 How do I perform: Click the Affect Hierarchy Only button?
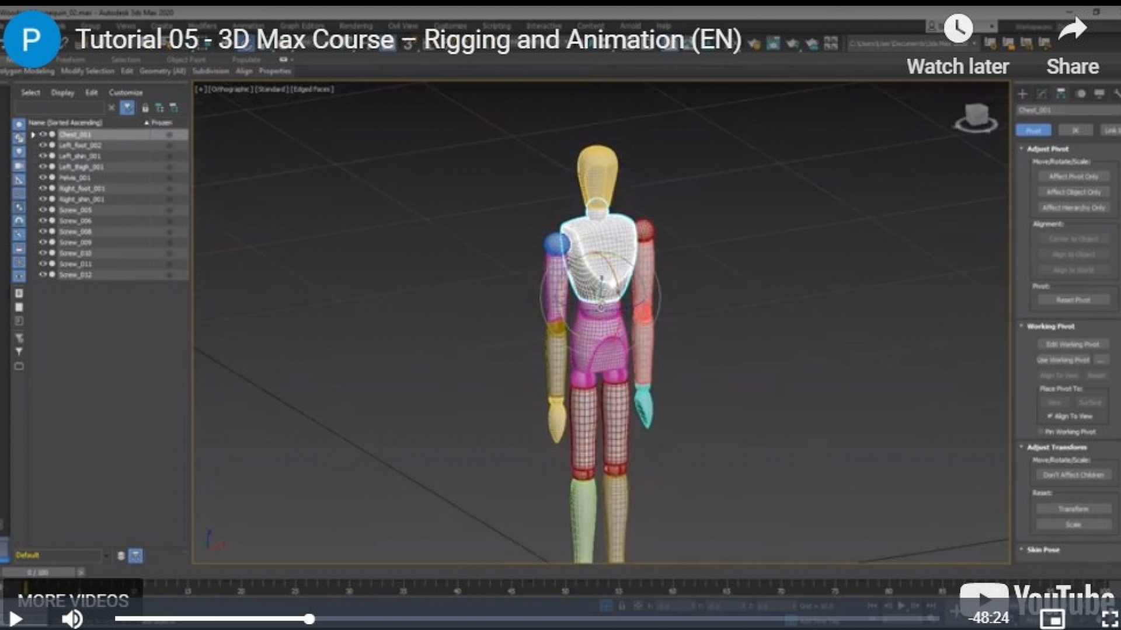pos(1073,208)
